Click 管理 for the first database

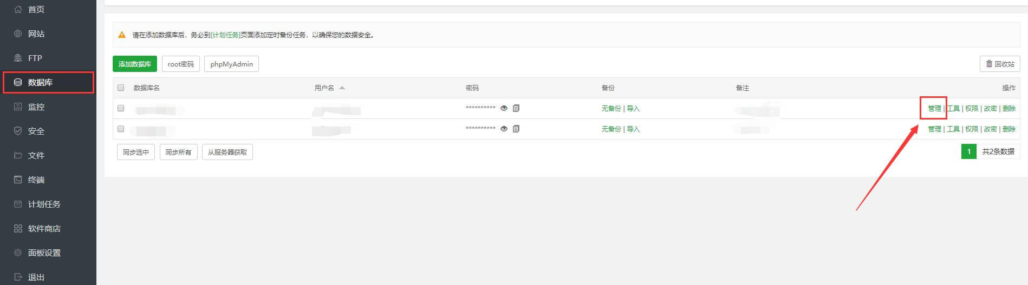[934, 108]
